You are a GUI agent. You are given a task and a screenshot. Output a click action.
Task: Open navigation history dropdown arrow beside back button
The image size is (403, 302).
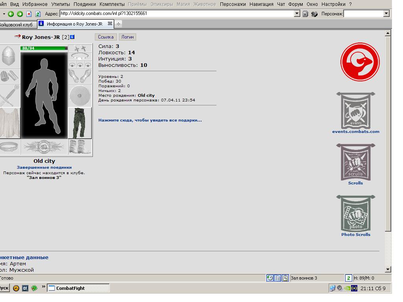(4, 14)
